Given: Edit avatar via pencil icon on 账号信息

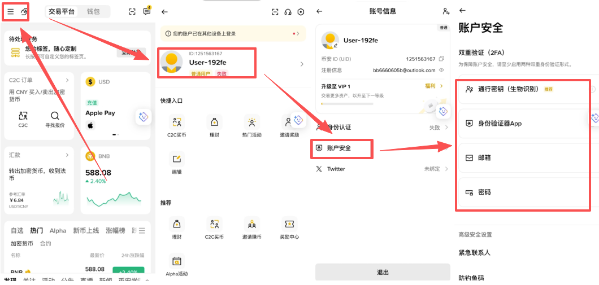Looking at the screenshot, I should [336, 45].
